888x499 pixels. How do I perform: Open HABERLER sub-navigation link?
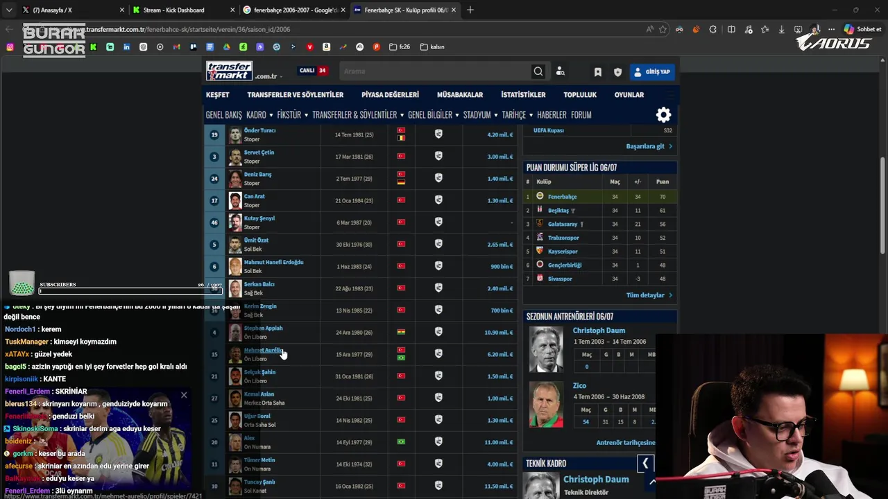[x=552, y=115]
